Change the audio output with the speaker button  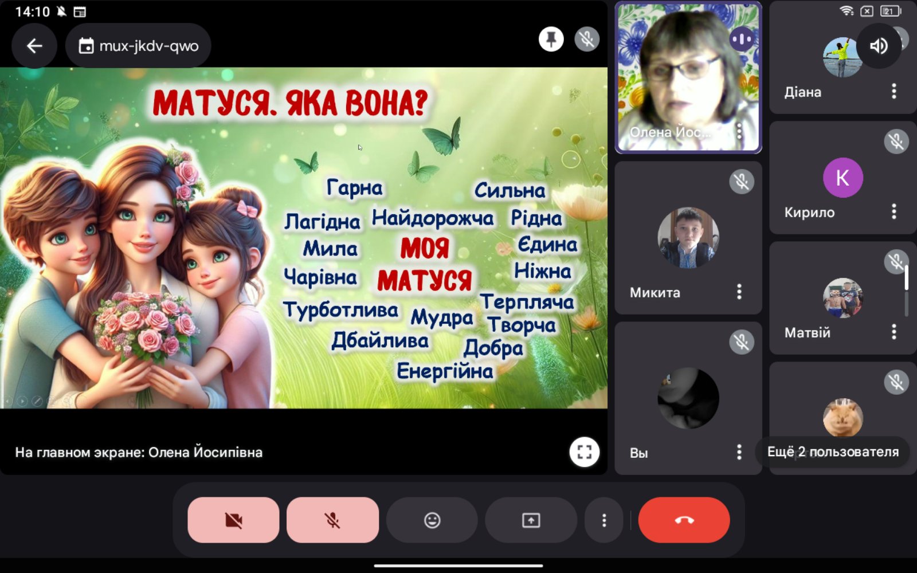(879, 46)
